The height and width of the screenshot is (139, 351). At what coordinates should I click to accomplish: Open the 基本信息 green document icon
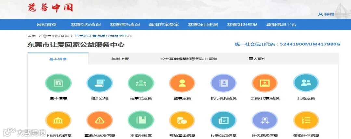pos(58,83)
